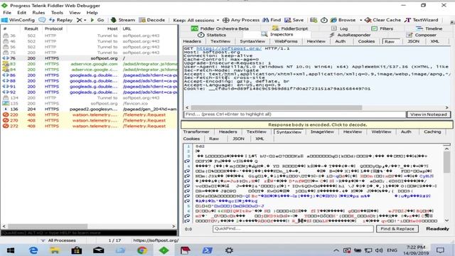
Task: Select session 76 softpost.org row
Action: point(89,58)
